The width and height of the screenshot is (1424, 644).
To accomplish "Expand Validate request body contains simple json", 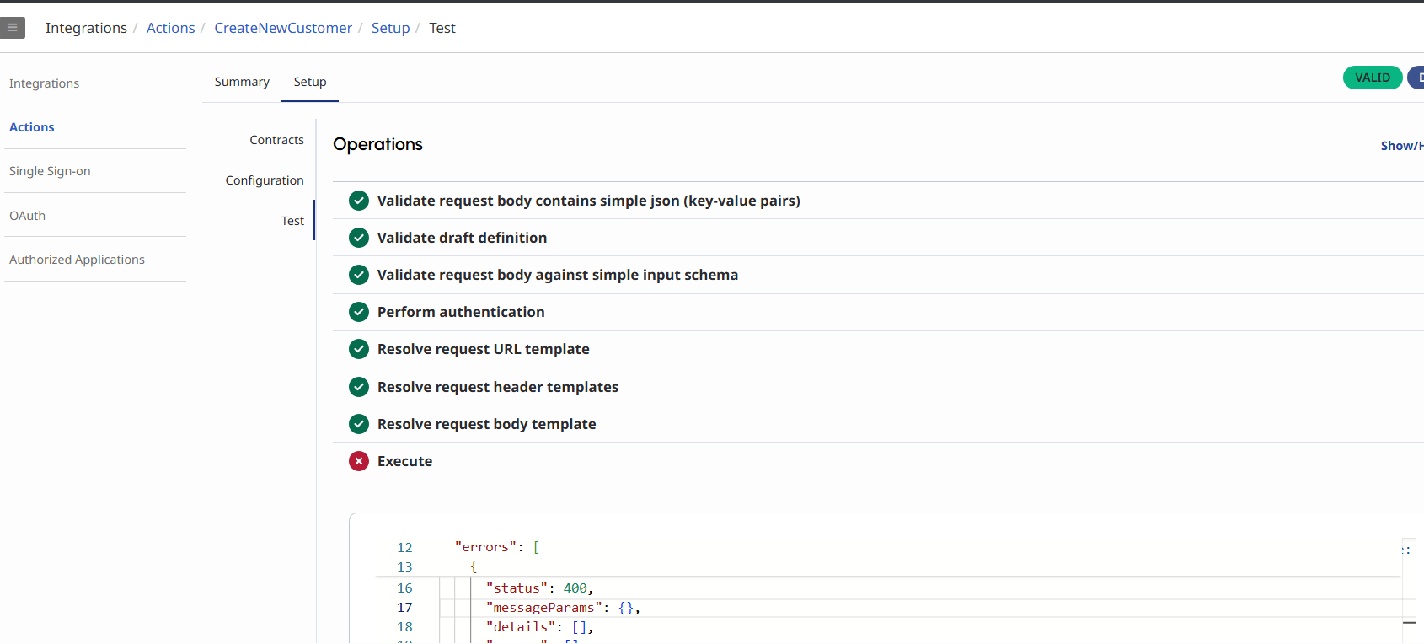I will [x=588, y=201].
